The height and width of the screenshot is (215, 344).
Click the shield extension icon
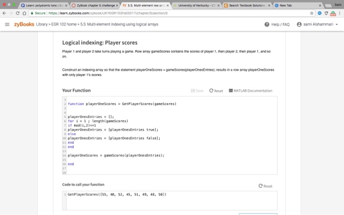pyautogui.click(x=326, y=13)
